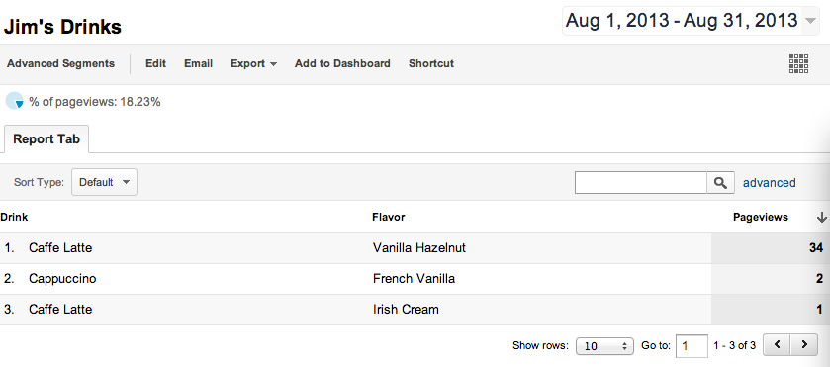The image size is (830, 367).
Task: Click the Go to page number field
Action: tap(692, 346)
